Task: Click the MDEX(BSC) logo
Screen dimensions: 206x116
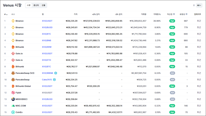Action: (x=13, y=99)
